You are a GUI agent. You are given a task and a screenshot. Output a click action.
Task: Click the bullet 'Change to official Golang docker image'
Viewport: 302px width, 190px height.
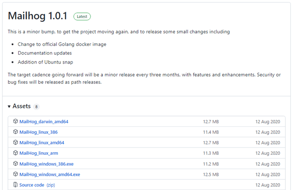pos(62,44)
